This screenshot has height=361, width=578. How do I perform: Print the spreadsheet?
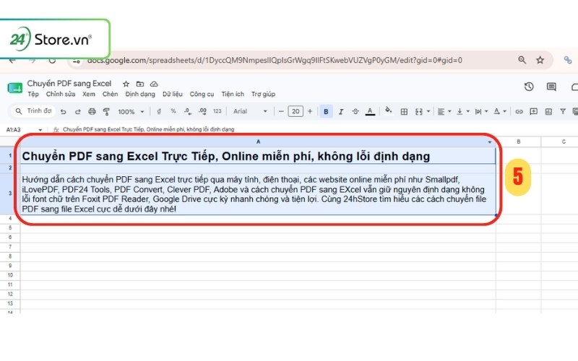(92, 111)
